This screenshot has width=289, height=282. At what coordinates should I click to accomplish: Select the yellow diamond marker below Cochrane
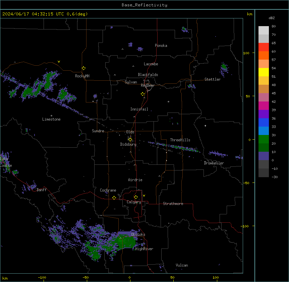coord(114,198)
